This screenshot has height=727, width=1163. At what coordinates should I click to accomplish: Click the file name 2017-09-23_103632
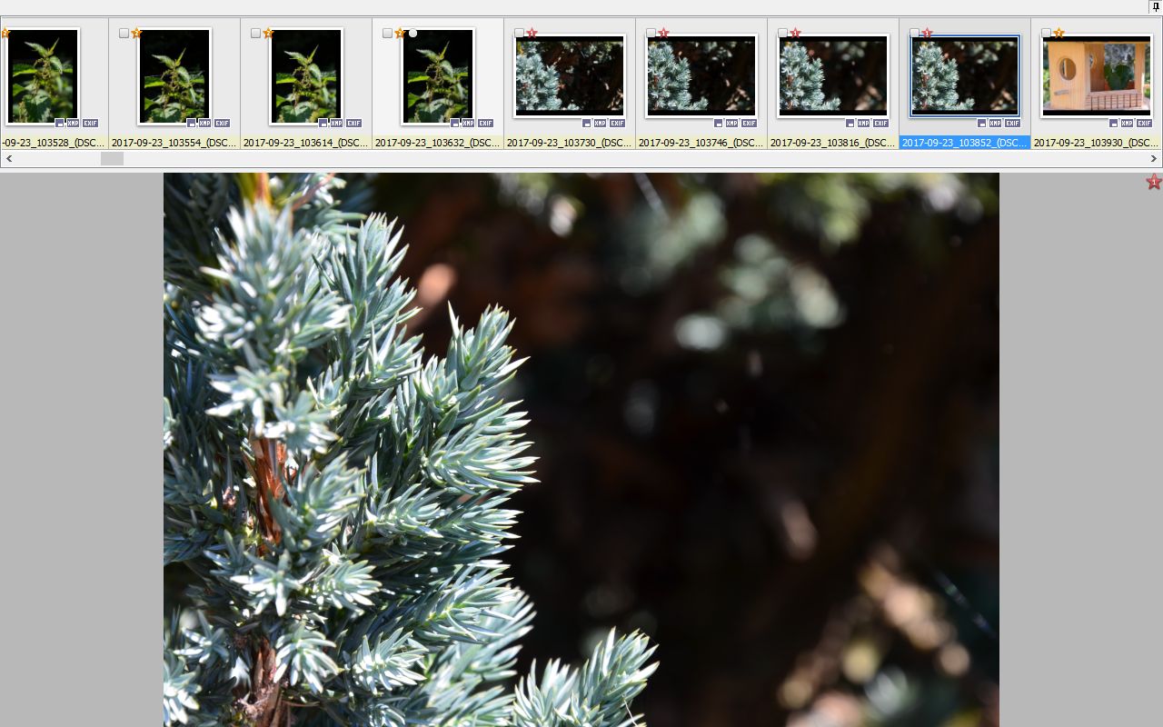(x=438, y=143)
